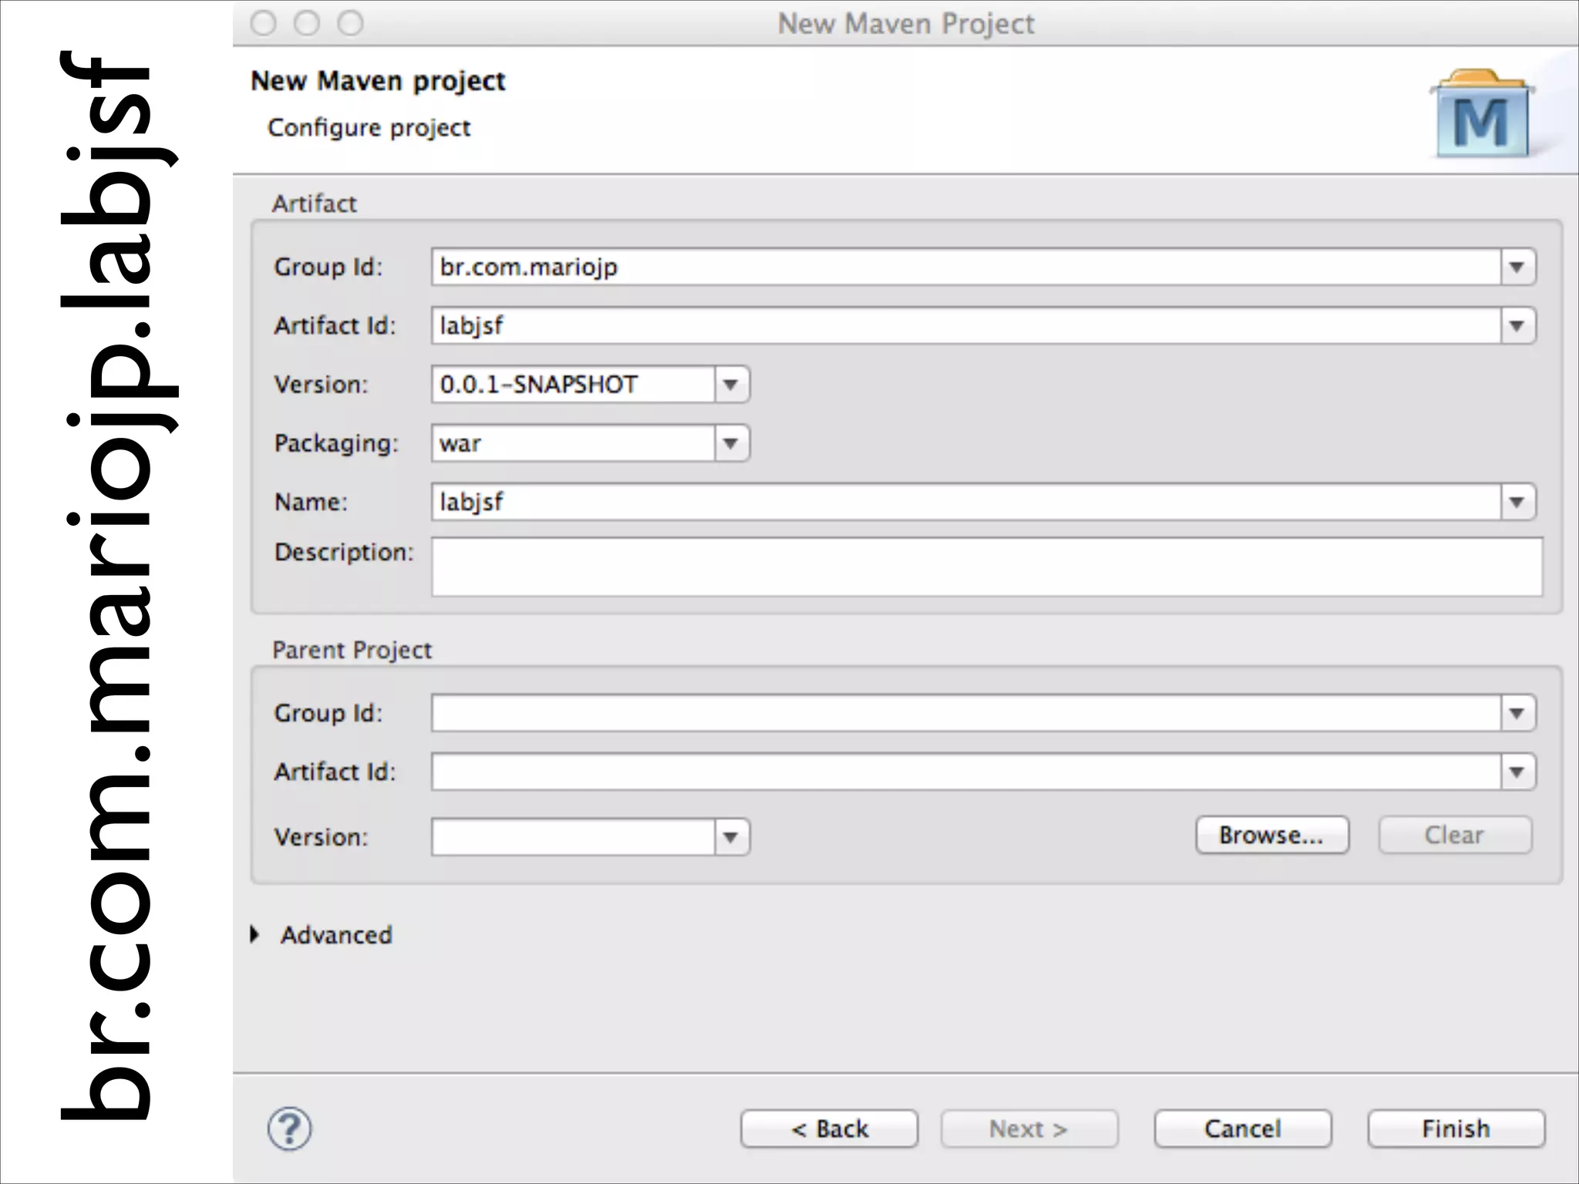The height and width of the screenshot is (1184, 1579).
Task: Open the Artifact Id dropdown arrow under Artifact
Action: click(x=1517, y=326)
